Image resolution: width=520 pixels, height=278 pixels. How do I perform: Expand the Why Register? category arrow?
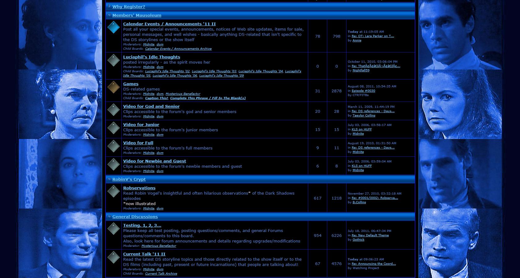[x=110, y=6]
